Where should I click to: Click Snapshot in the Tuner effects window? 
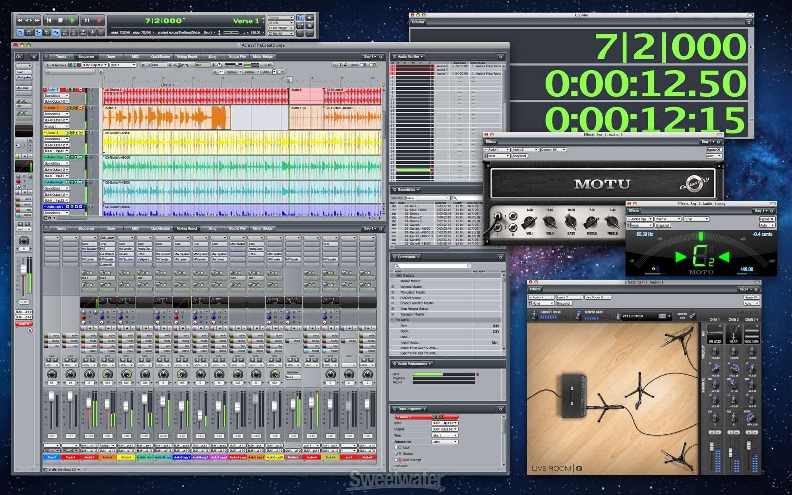point(663,225)
